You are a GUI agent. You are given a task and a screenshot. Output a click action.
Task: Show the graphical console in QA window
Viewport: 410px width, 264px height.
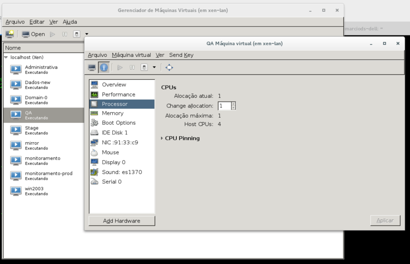(92, 68)
